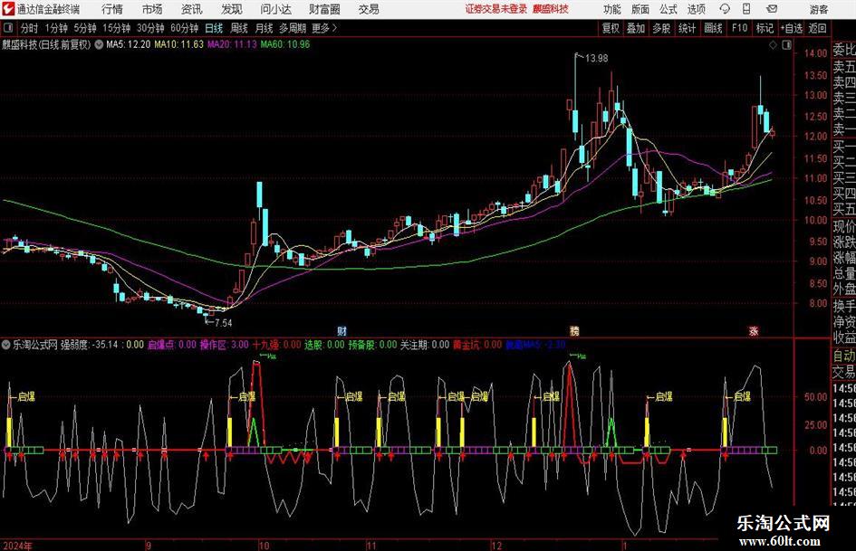Open the headset customer service icon
The height and width of the screenshot is (551, 856).
point(725,9)
